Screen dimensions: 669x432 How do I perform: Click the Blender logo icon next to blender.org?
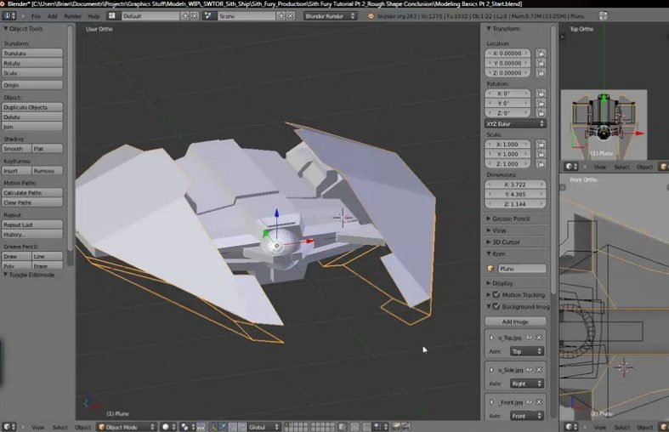[371, 16]
